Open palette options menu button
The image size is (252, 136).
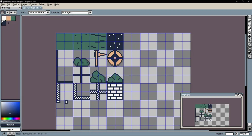[15, 12]
